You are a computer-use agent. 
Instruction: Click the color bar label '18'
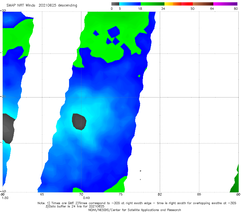(140, 9)
